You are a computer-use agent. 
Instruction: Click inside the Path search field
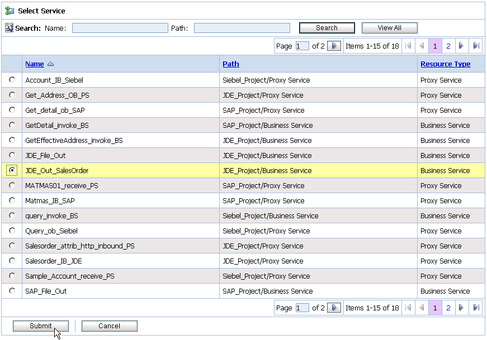coord(242,27)
